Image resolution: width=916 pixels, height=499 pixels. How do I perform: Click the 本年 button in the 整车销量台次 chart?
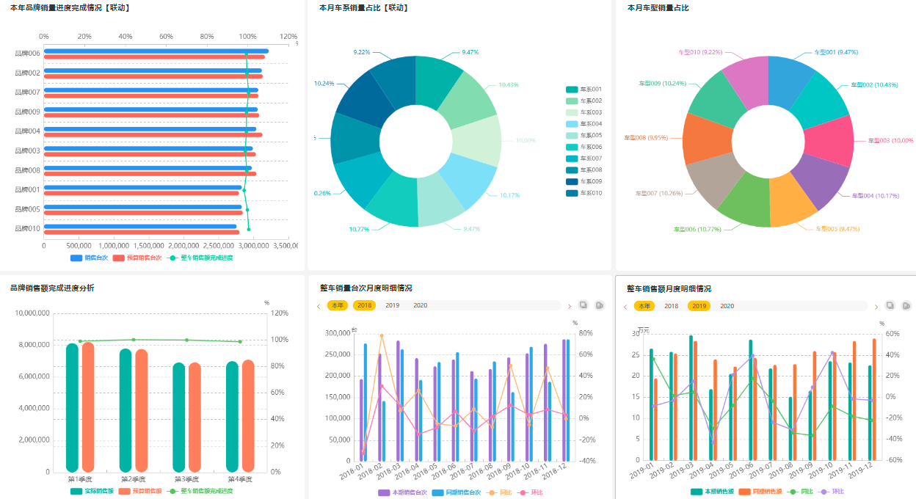pos(337,305)
